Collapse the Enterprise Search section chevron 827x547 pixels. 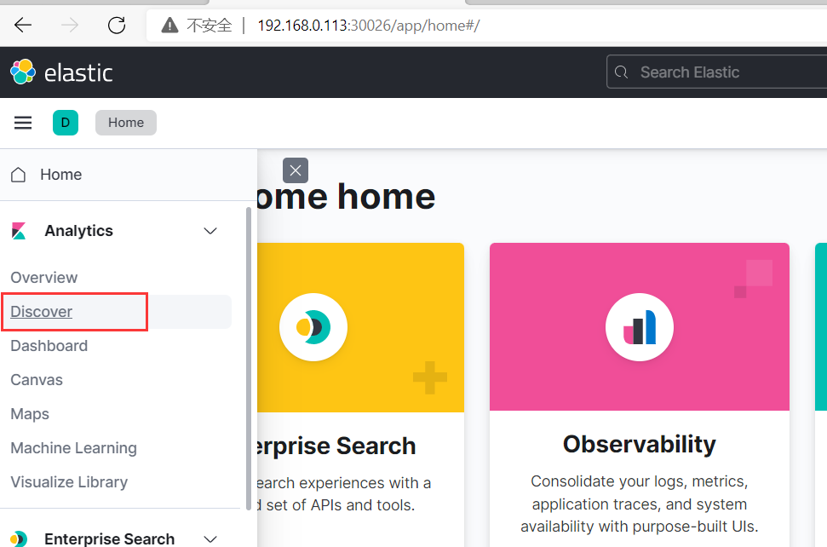tap(210, 539)
